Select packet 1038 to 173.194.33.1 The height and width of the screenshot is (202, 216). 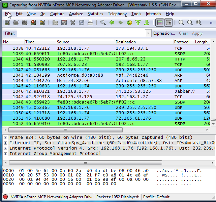coord(106,48)
